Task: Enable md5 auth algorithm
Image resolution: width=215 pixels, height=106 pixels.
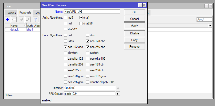Action: click(65, 18)
